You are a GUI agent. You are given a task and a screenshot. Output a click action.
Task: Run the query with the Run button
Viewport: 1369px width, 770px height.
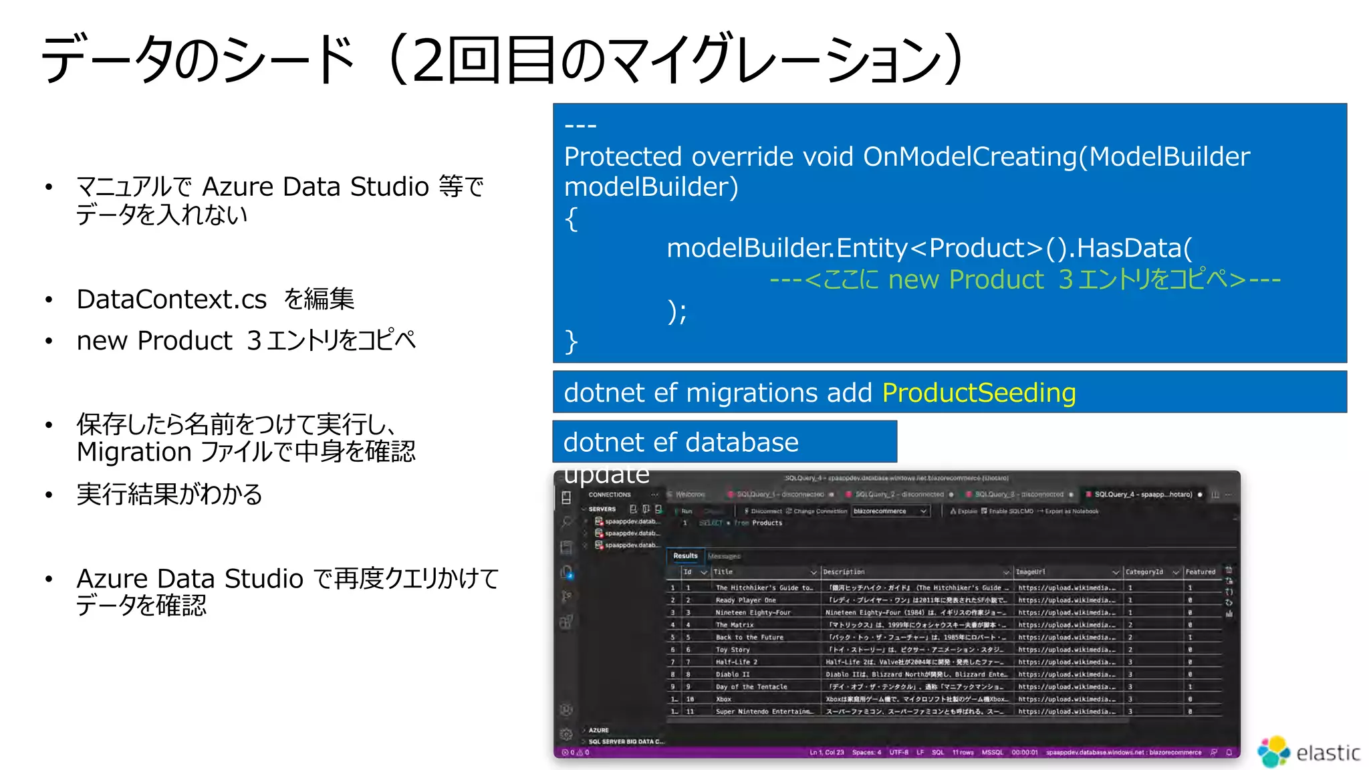pyautogui.click(x=684, y=511)
